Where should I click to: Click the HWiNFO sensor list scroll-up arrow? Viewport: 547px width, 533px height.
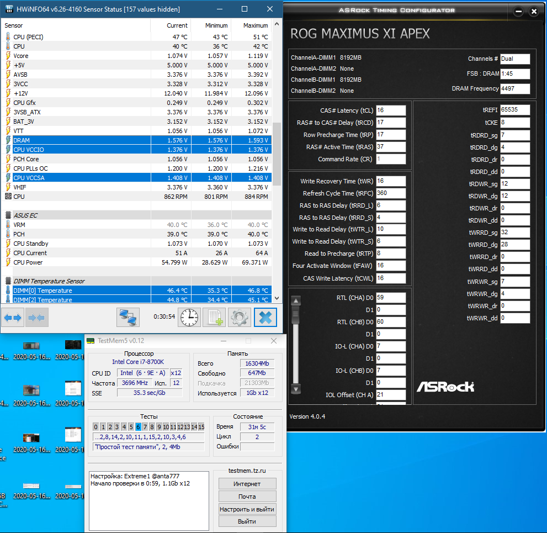(x=277, y=24)
